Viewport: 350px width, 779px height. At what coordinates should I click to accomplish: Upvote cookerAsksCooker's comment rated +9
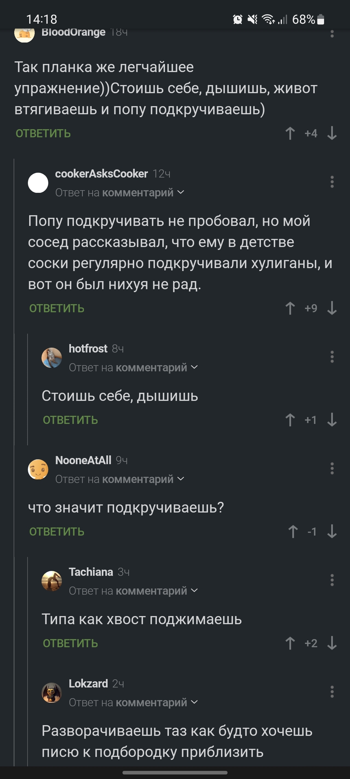[x=290, y=308]
